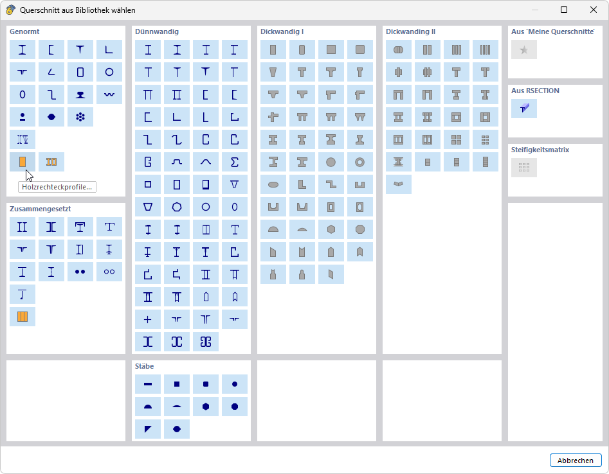
Task: Pick the full semicircle bar in Stäbe
Action: 148,407
